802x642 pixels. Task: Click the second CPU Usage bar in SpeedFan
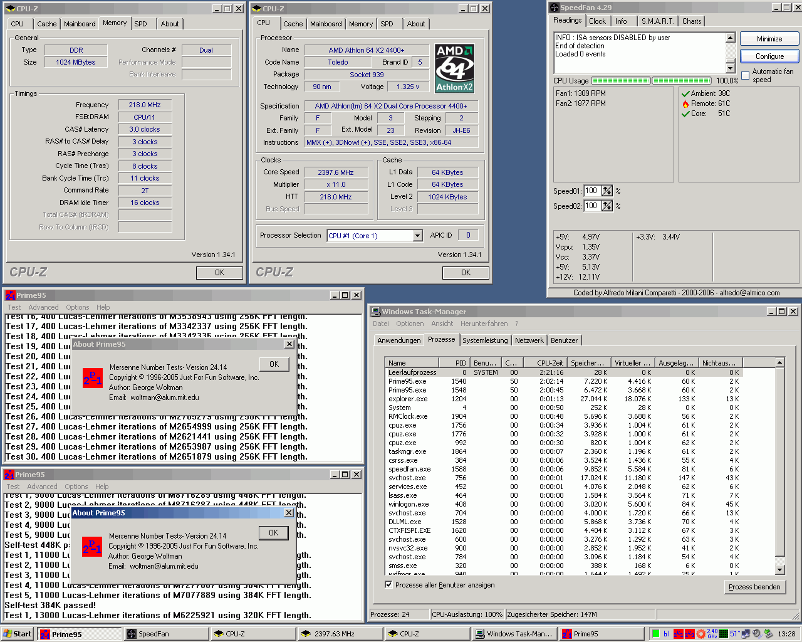tap(682, 81)
